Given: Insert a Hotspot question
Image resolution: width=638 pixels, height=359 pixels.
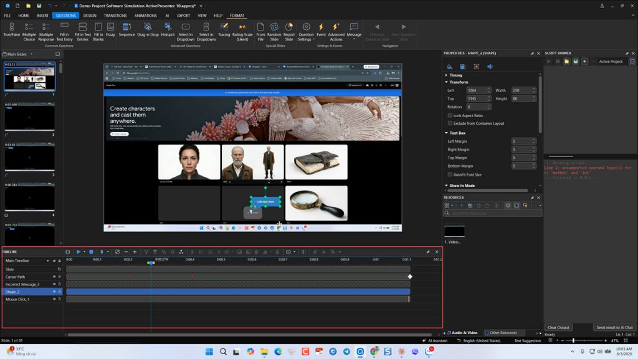Looking at the screenshot, I should (x=168, y=31).
